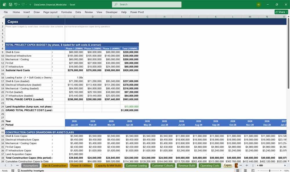Viewport: 290px width, 172px height.
Task: Open the Customer Leasing sheet tab
Action: (136, 166)
